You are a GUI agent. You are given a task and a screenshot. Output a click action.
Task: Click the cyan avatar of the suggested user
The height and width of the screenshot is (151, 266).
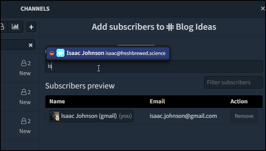pyautogui.click(x=60, y=53)
